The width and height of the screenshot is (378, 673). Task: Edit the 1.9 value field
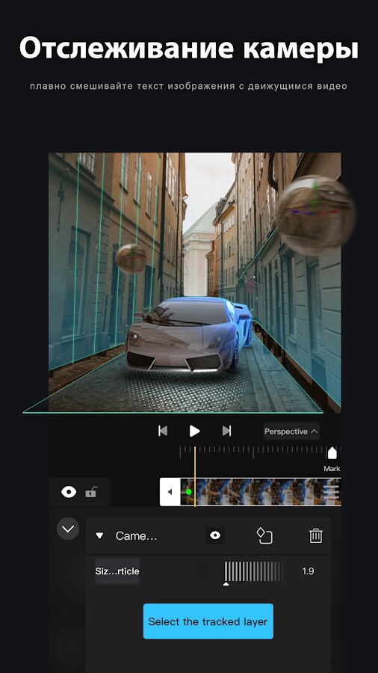[x=308, y=571]
